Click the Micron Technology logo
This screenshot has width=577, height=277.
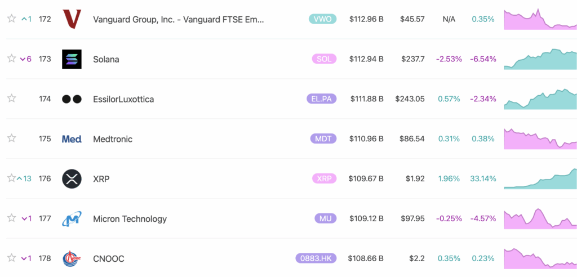tap(72, 219)
